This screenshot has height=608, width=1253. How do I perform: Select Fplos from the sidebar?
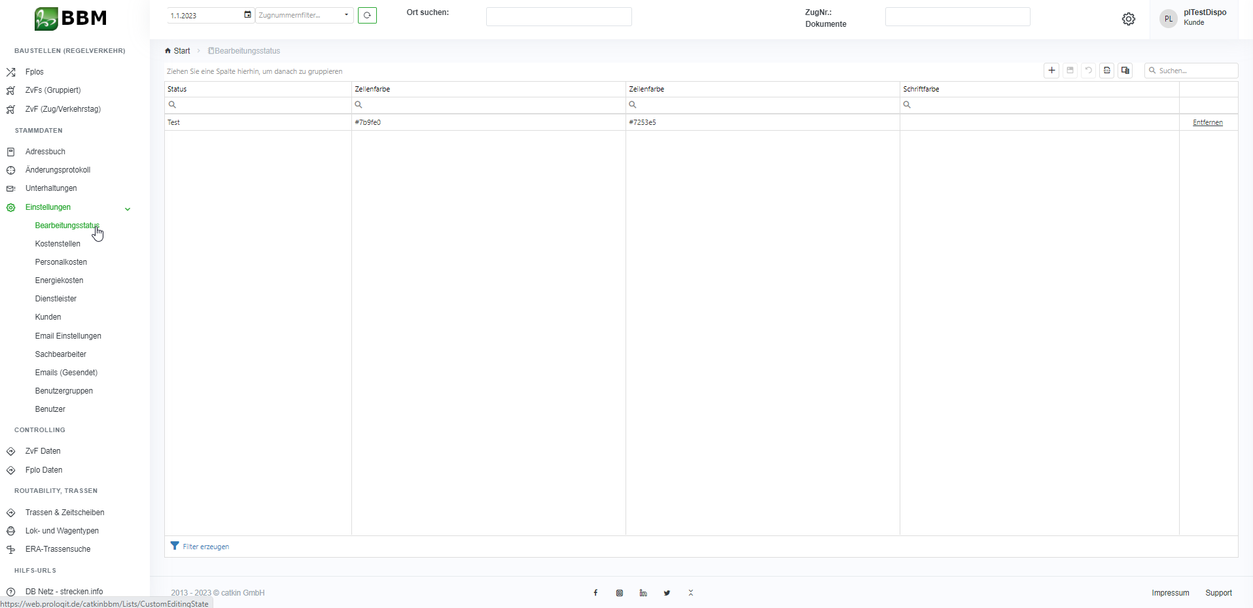tap(34, 72)
